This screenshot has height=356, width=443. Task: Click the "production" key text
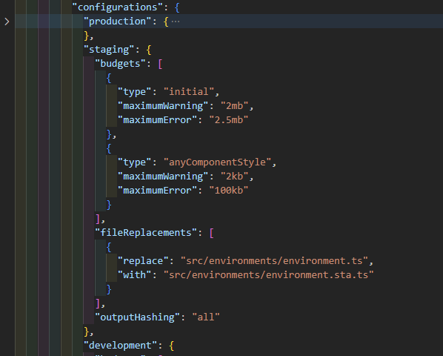click(x=118, y=22)
